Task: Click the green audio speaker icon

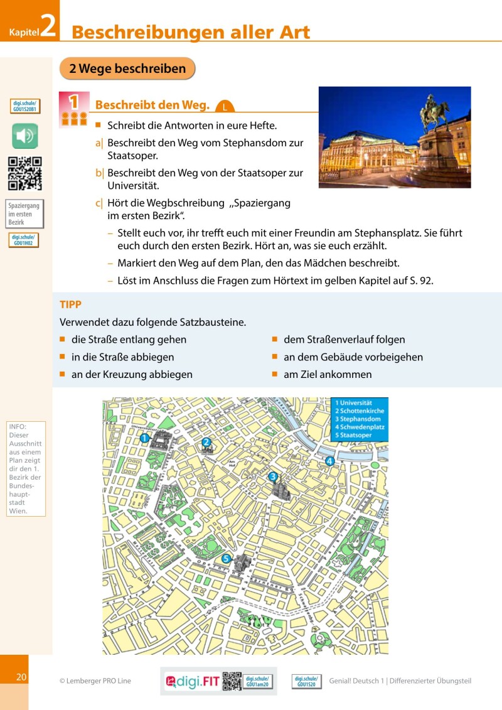Action: pos(25,136)
